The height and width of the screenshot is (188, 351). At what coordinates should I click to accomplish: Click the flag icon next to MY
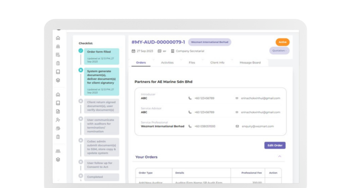coord(160,51)
